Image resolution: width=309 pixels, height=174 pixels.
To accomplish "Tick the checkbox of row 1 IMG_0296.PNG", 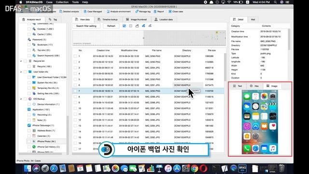I will coord(75,56).
